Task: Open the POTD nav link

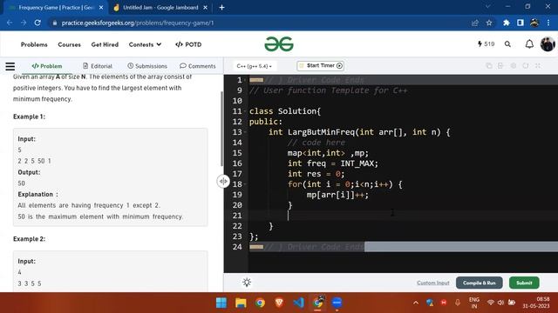Action: (188, 44)
